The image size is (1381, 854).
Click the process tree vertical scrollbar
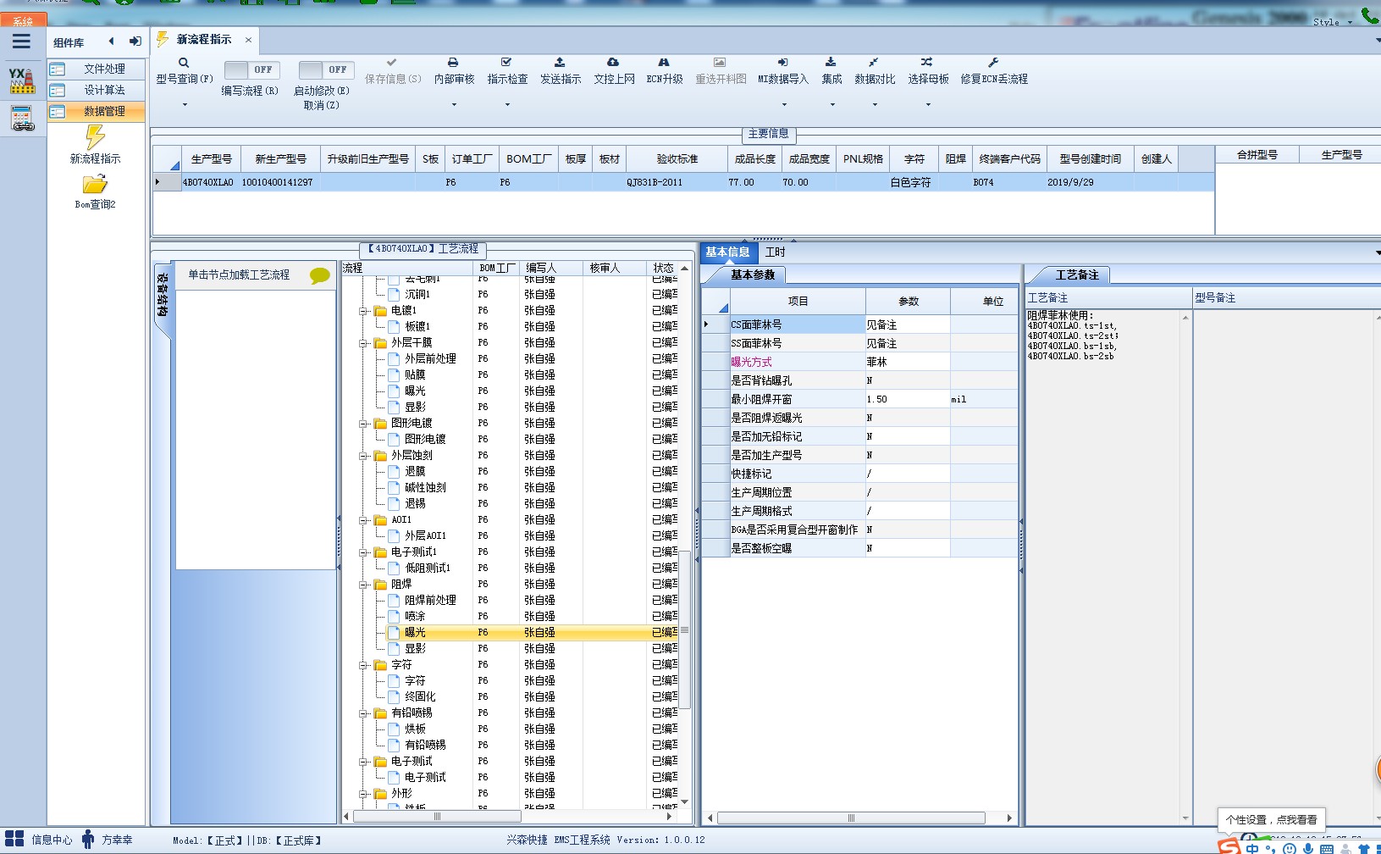click(x=685, y=630)
